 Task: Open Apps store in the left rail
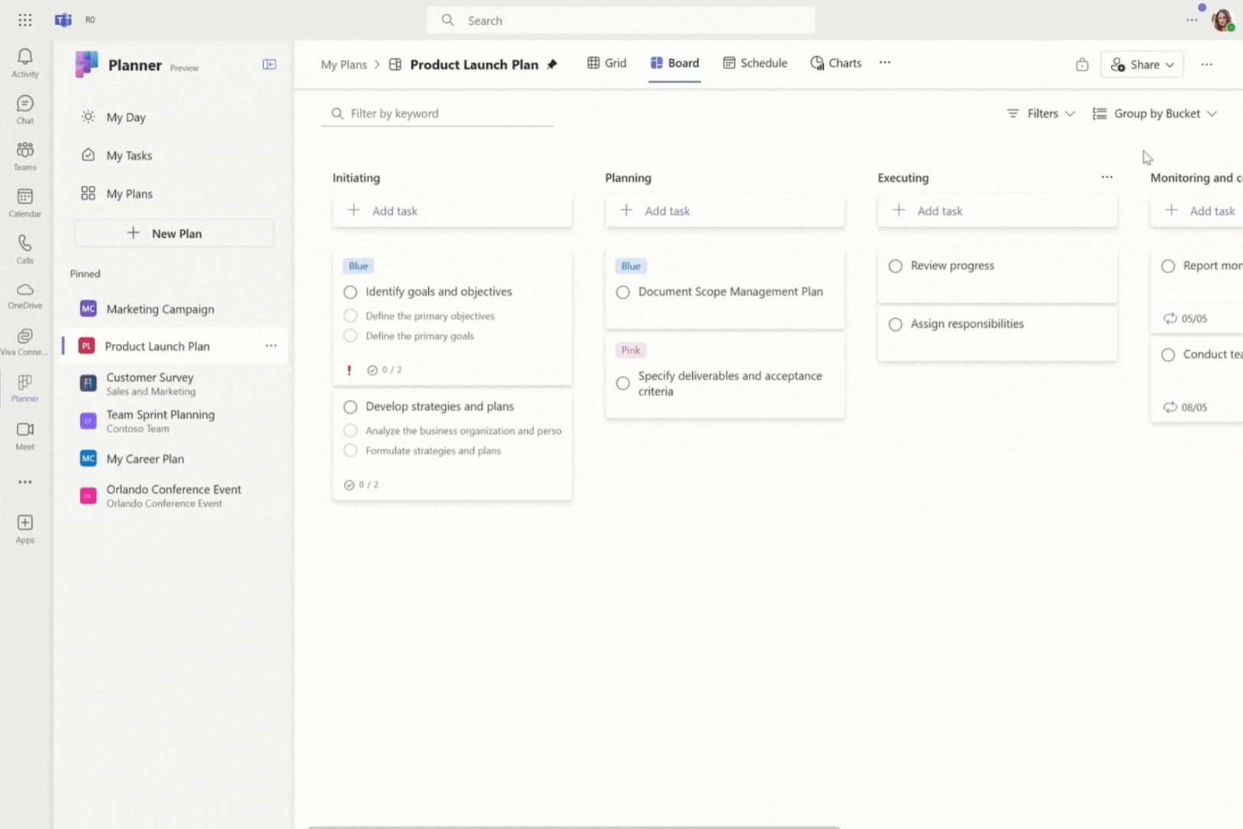coord(25,530)
